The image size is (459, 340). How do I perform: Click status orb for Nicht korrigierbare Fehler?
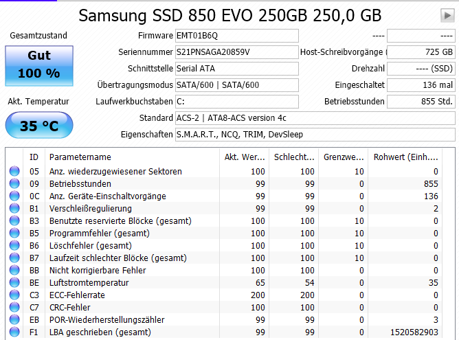(14, 270)
